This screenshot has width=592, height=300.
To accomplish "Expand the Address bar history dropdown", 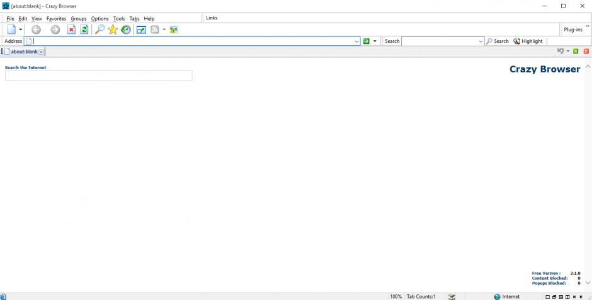I will (357, 42).
